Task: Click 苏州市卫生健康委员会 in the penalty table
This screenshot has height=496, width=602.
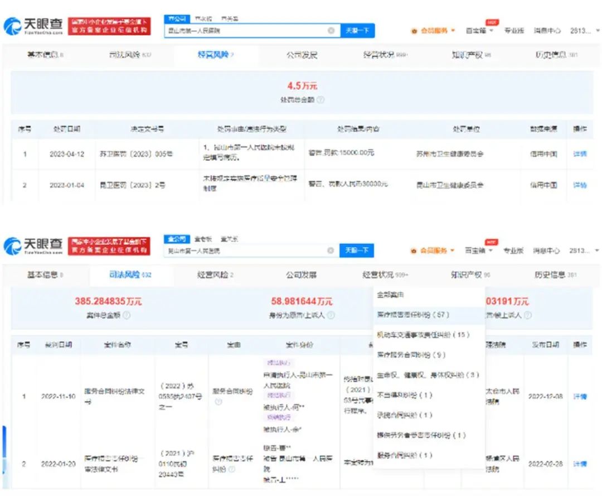Action: point(450,153)
